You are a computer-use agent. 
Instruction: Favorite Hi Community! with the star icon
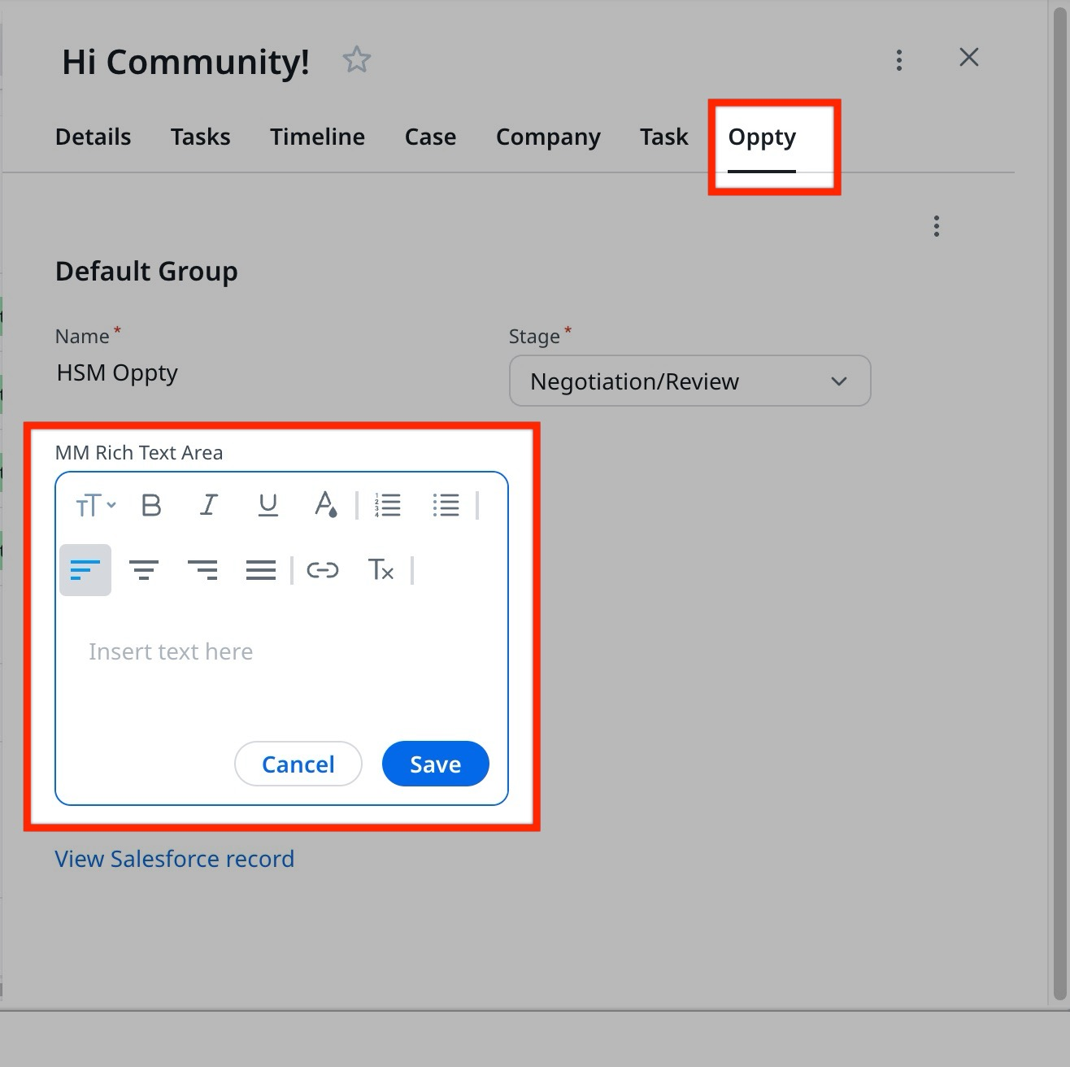pyautogui.click(x=357, y=60)
